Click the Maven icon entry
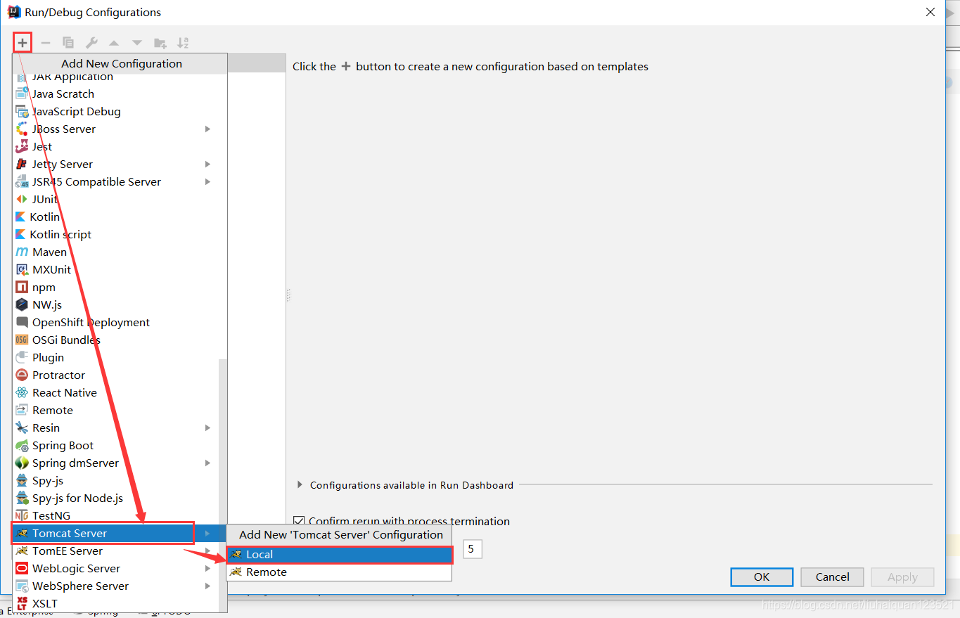The height and width of the screenshot is (618, 960). (22, 252)
